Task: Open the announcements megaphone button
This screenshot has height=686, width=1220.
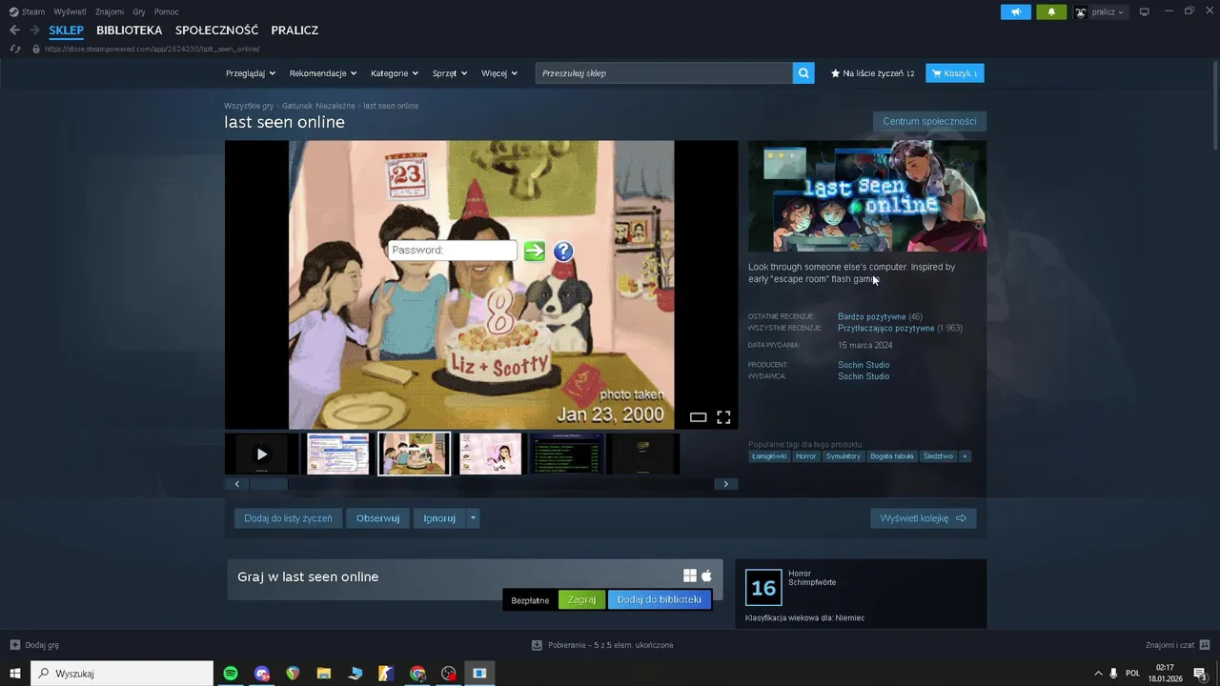Action: (1016, 11)
